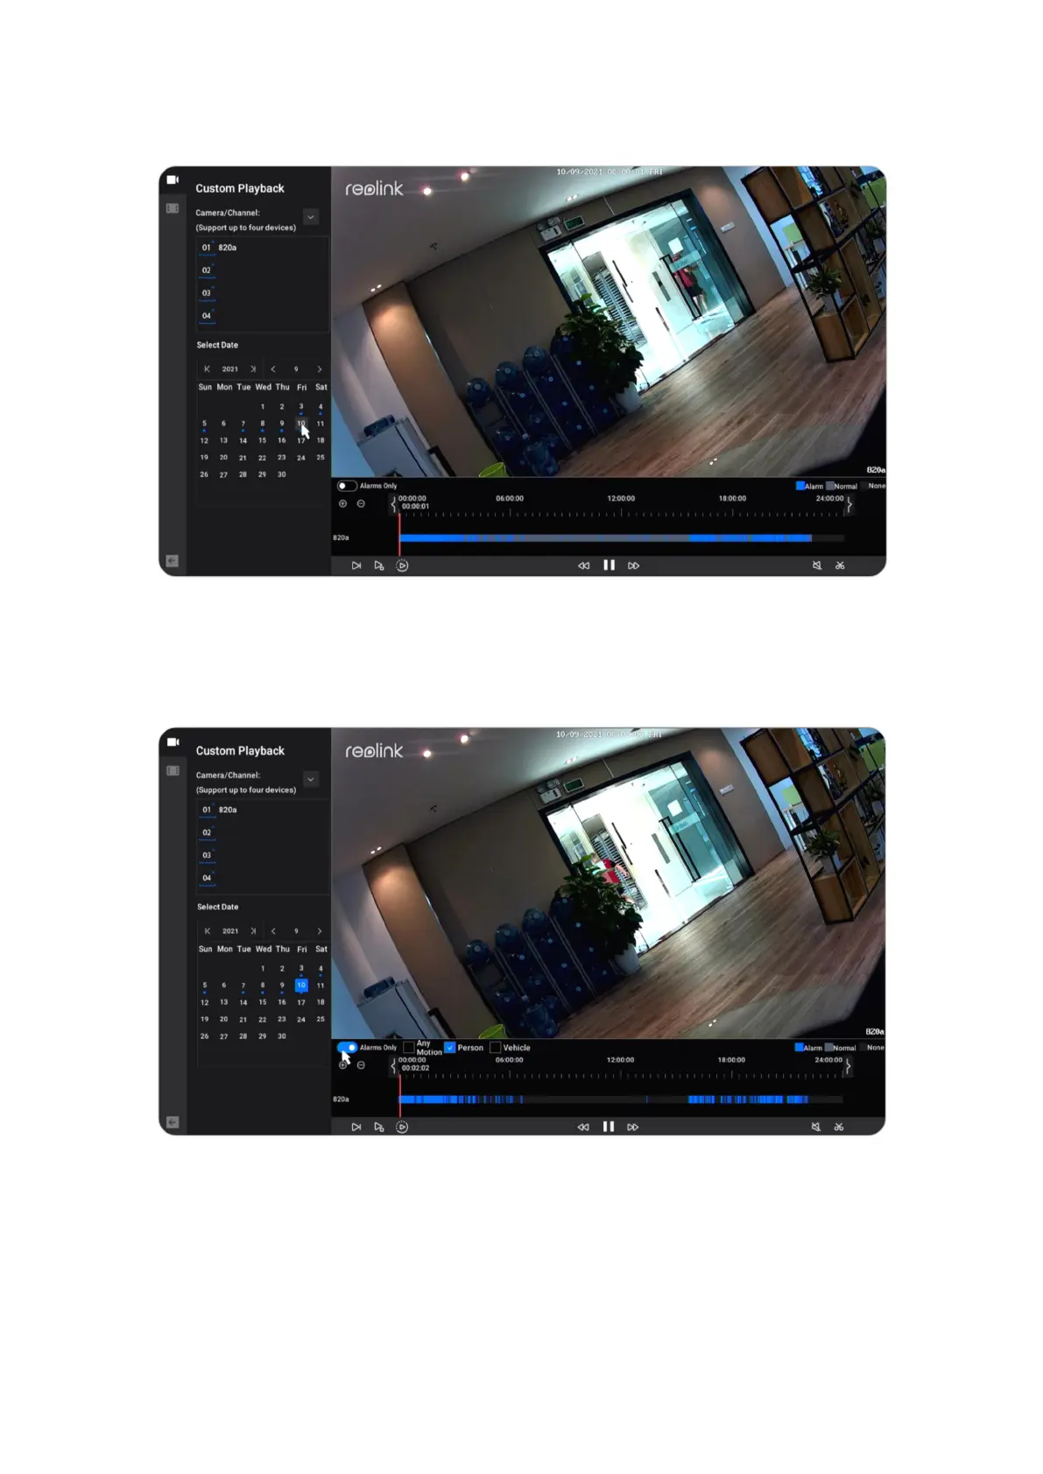Image resolution: width=1043 pixels, height=1474 pixels.
Task: Zoom out timeline minus icon, upper screenshot
Action: pyautogui.click(x=361, y=503)
